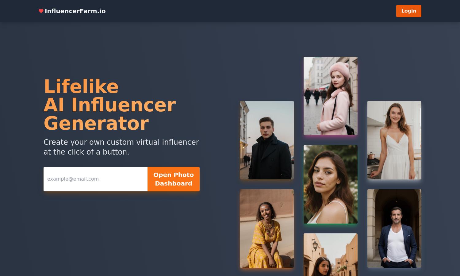Select the woman in yellow dress photo
This screenshot has height=276, width=460.
click(x=267, y=228)
